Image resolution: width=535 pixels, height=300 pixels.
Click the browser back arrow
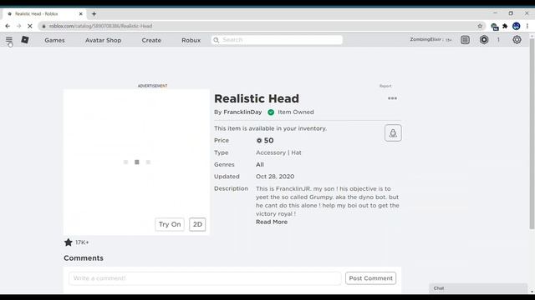(x=8, y=26)
